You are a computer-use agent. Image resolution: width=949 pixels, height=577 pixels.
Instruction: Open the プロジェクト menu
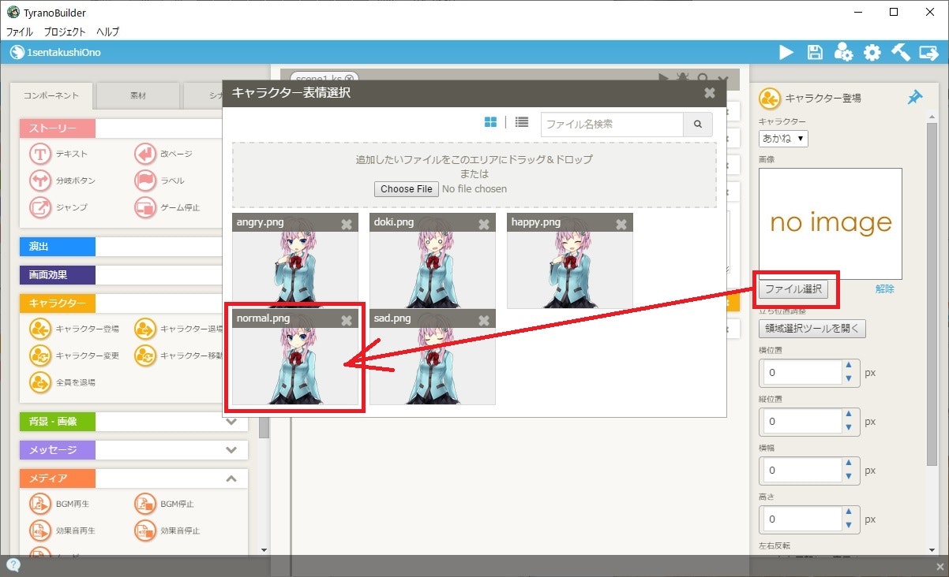[65, 32]
